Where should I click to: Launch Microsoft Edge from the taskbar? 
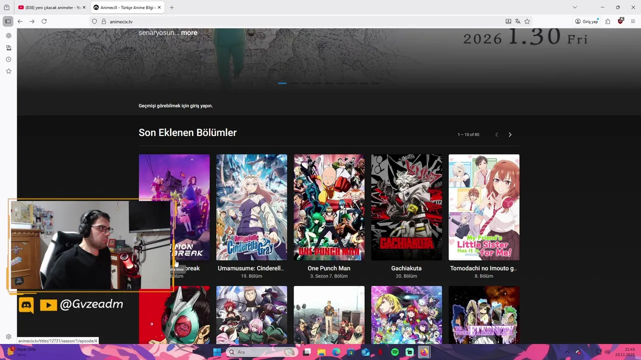[x=336, y=352]
